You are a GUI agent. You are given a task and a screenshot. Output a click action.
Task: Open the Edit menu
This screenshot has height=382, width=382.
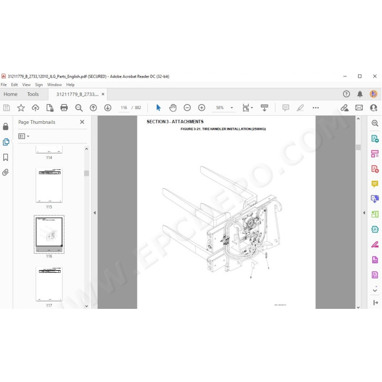click(x=14, y=85)
